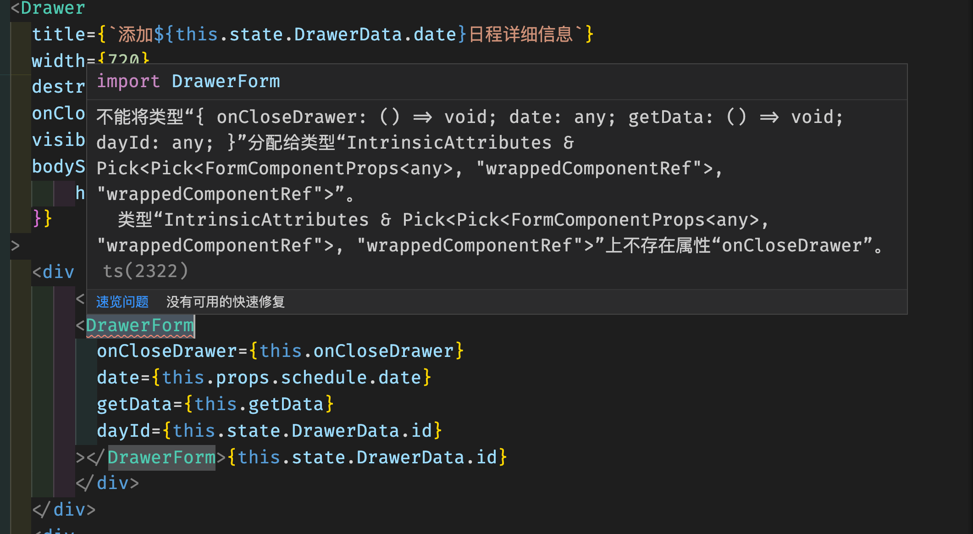Image resolution: width=973 pixels, height=534 pixels.
Task: Click the 日程详细信息 text in title string
Action: (521, 34)
